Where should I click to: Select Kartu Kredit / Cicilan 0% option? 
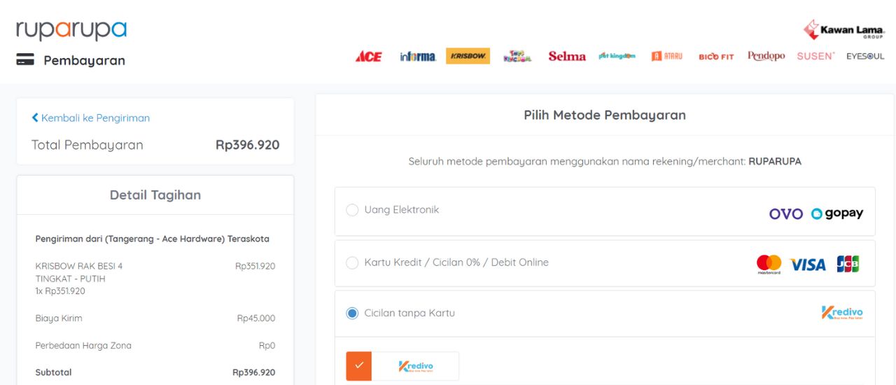coord(352,262)
